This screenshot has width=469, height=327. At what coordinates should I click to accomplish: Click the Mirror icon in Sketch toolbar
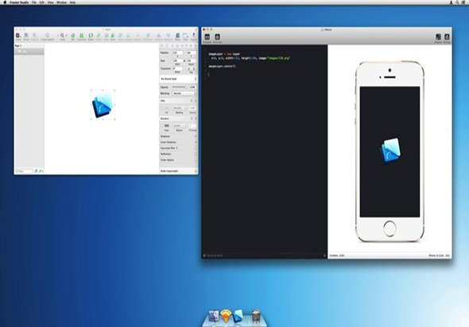click(x=178, y=37)
